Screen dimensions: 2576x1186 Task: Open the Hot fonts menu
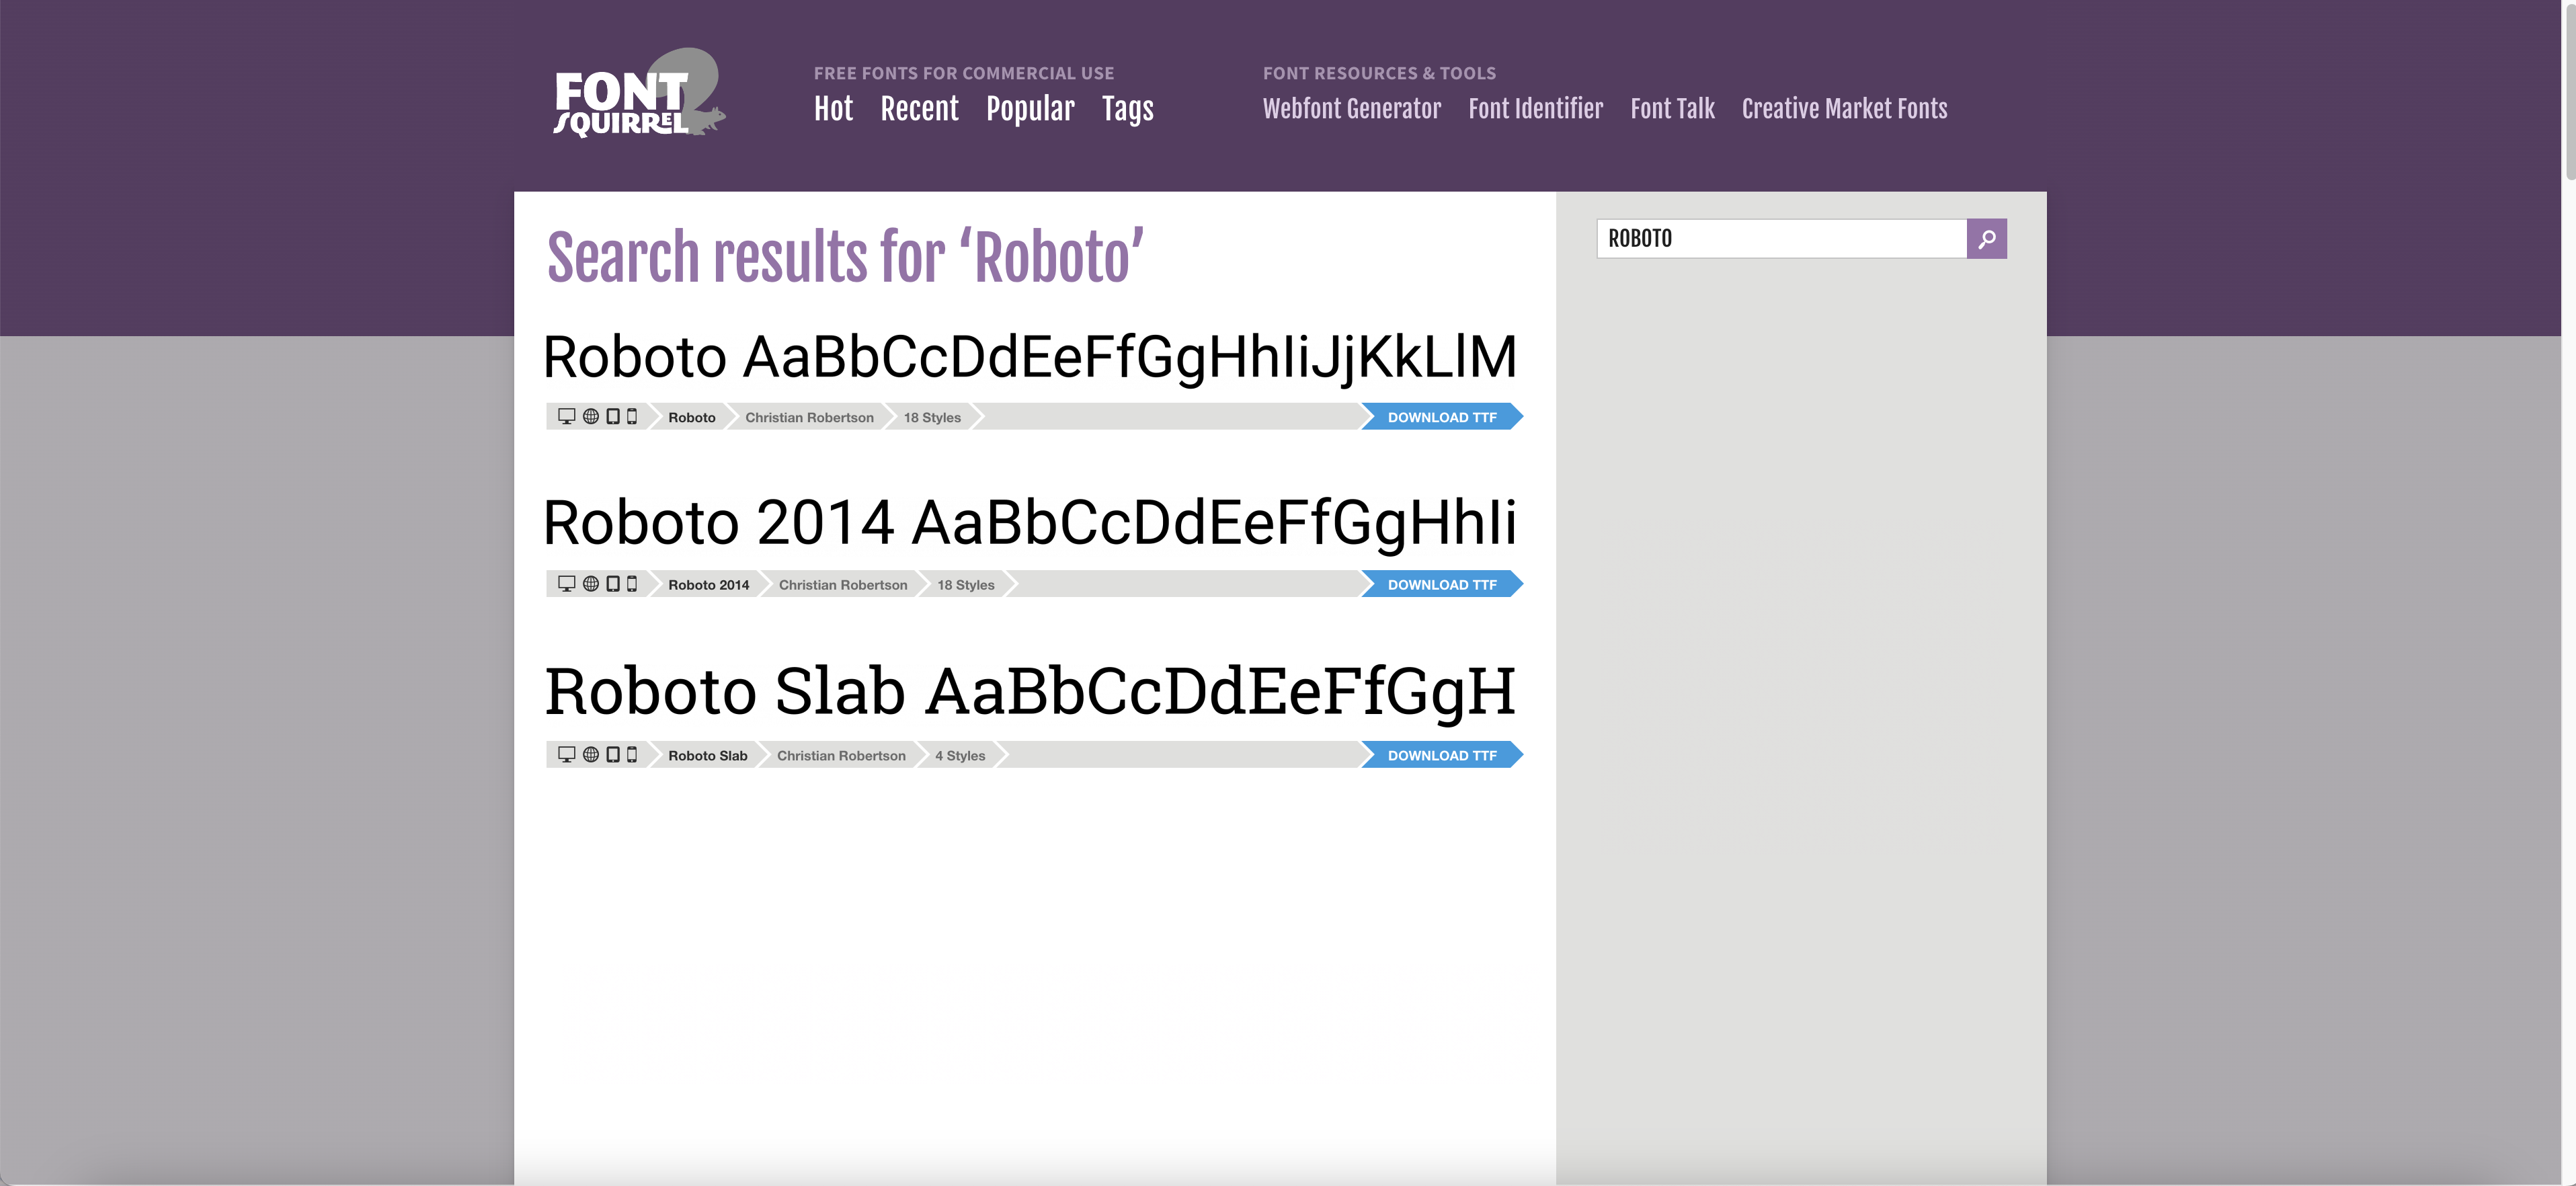tap(833, 109)
